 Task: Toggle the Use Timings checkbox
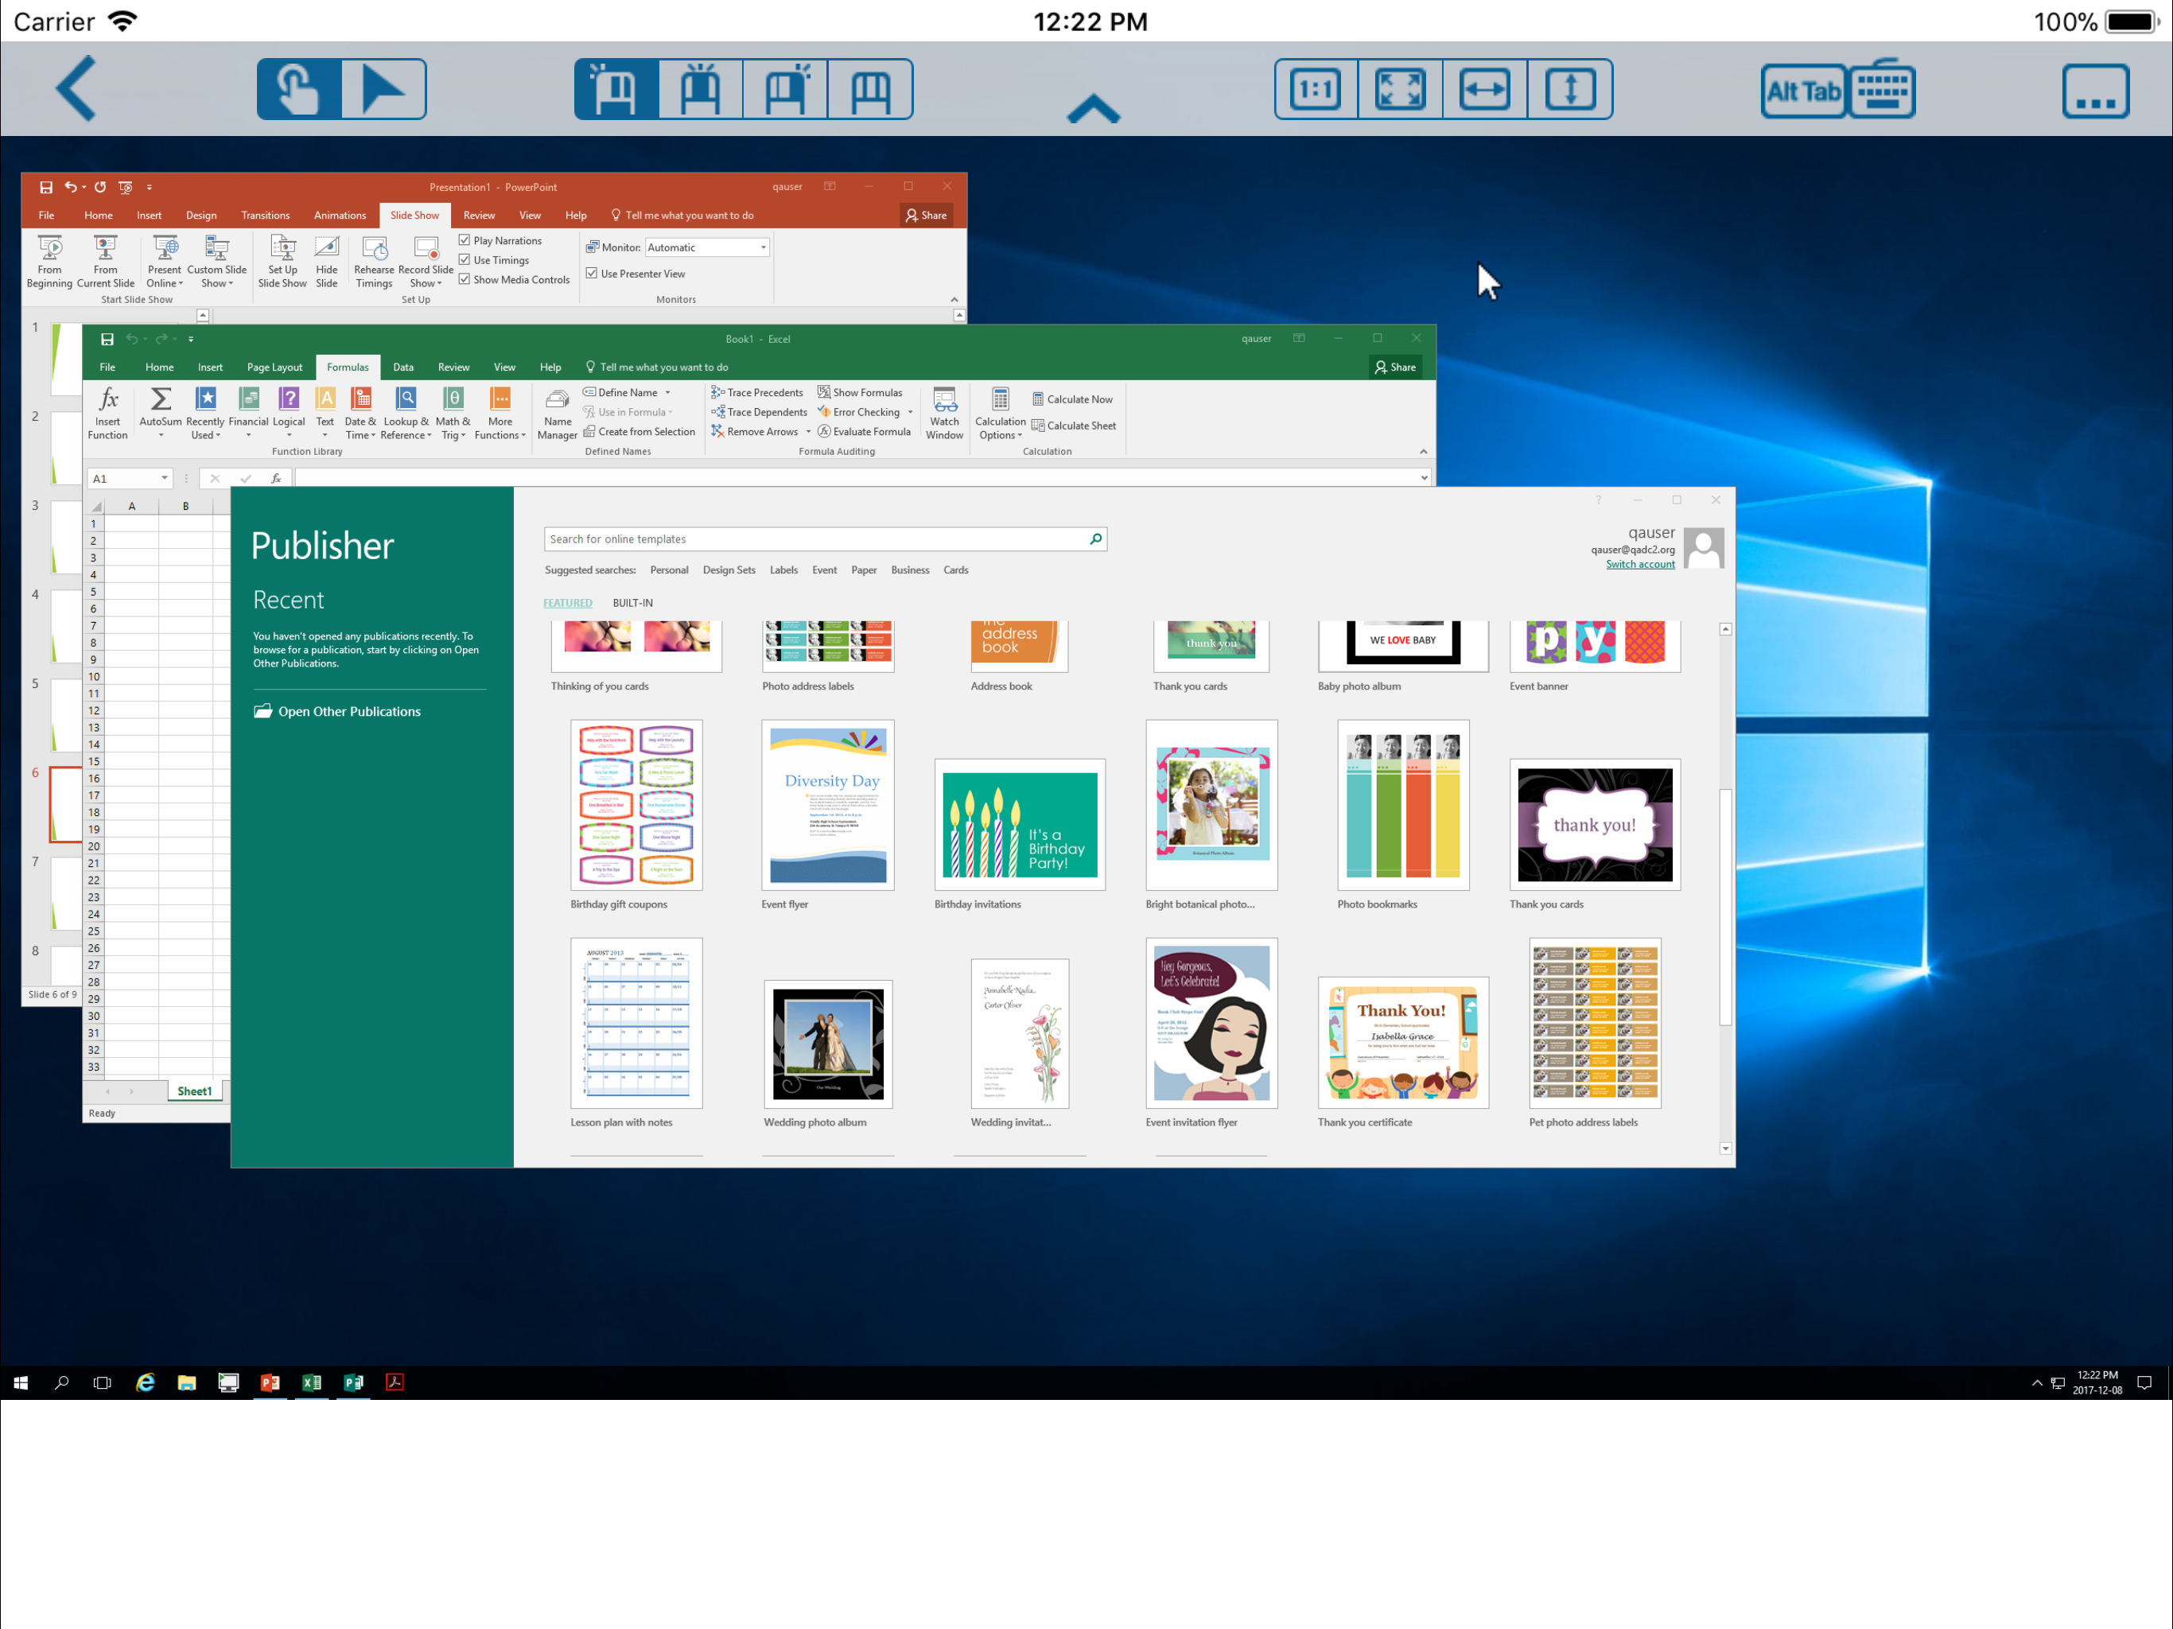coord(465,259)
